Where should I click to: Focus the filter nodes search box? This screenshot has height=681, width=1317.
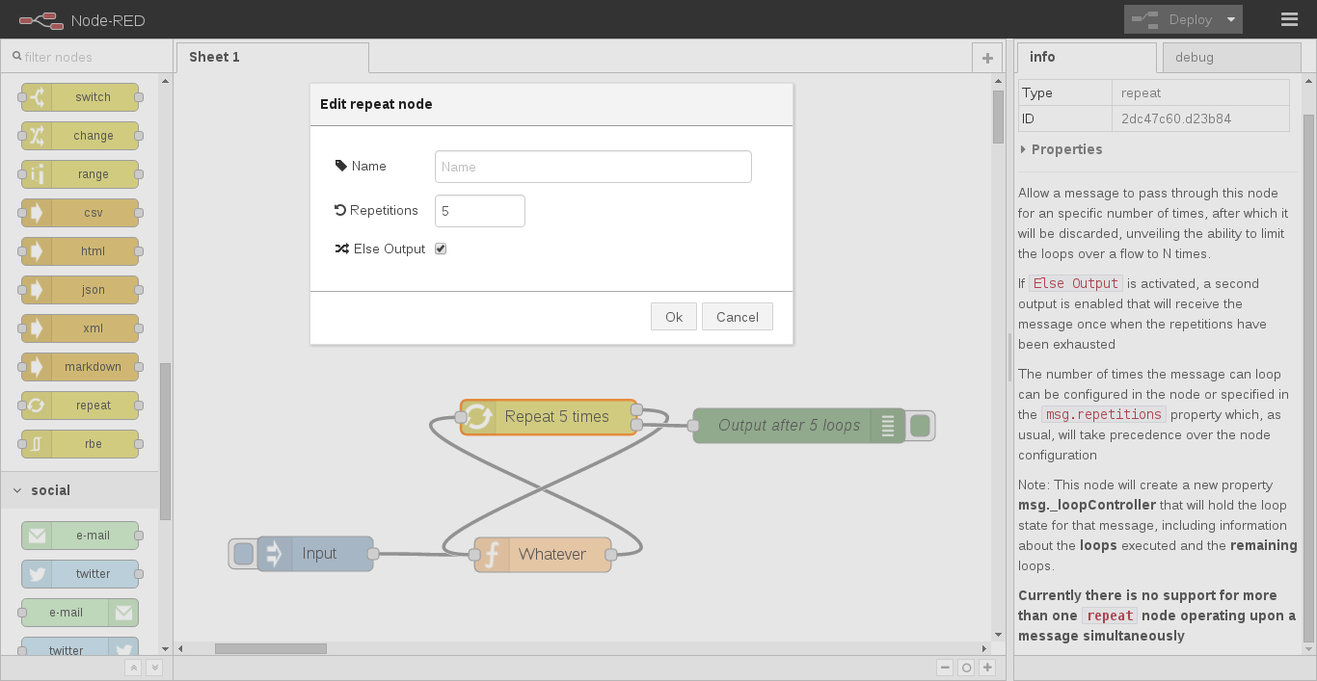coord(86,57)
